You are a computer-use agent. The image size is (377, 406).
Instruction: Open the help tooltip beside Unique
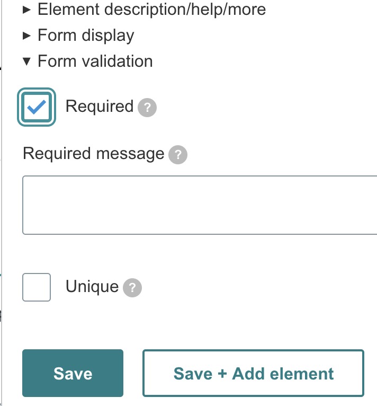coord(132,288)
